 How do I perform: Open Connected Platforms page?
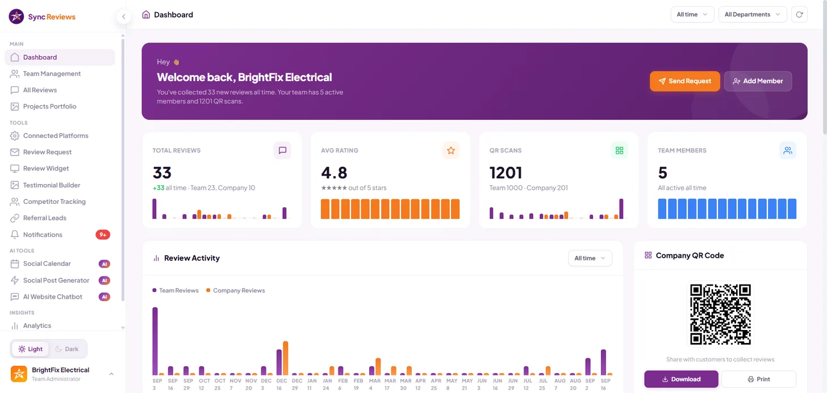pos(60,136)
